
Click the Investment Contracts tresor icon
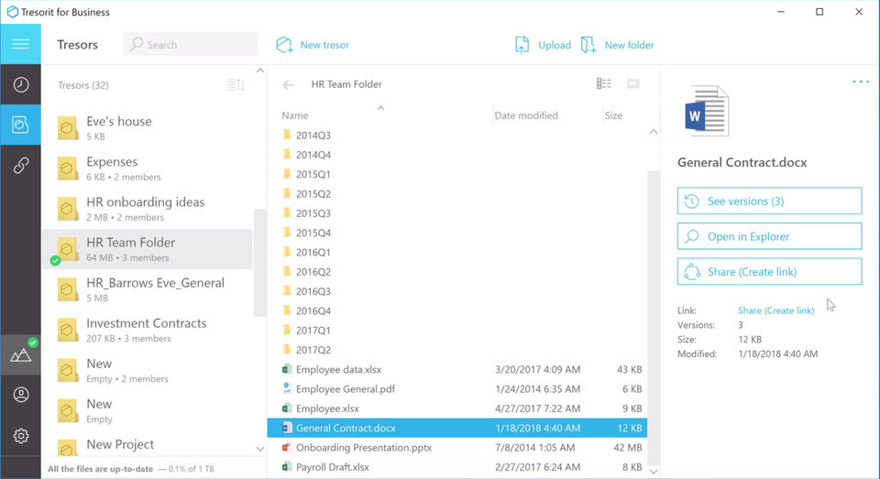pos(67,330)
